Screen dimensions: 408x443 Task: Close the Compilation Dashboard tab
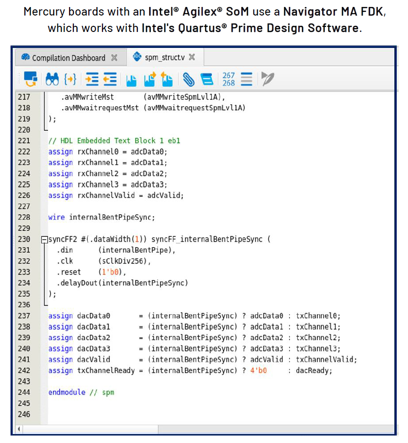(x=114, y=58)
